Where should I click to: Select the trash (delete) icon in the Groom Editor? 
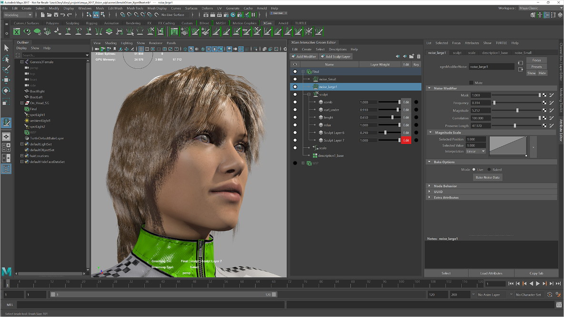(418, 56)
